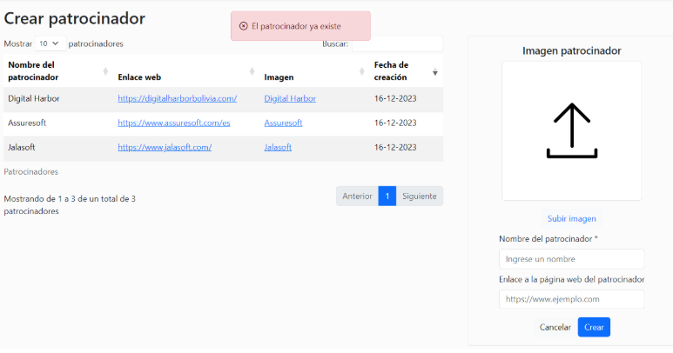The image size is (673, 353).
Task: Open the assuresoft.com web link
Action: click(173, 123)
